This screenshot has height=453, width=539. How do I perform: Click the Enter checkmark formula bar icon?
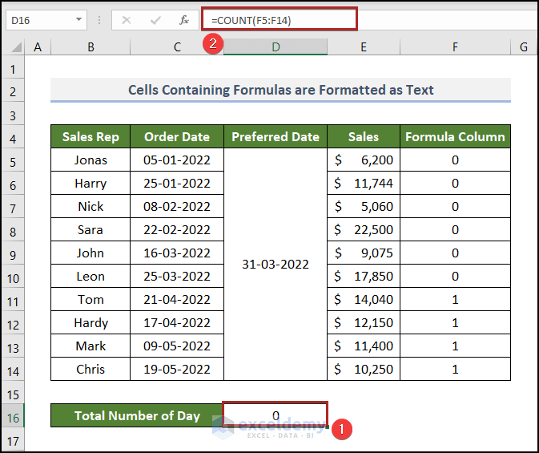(155, 20)
